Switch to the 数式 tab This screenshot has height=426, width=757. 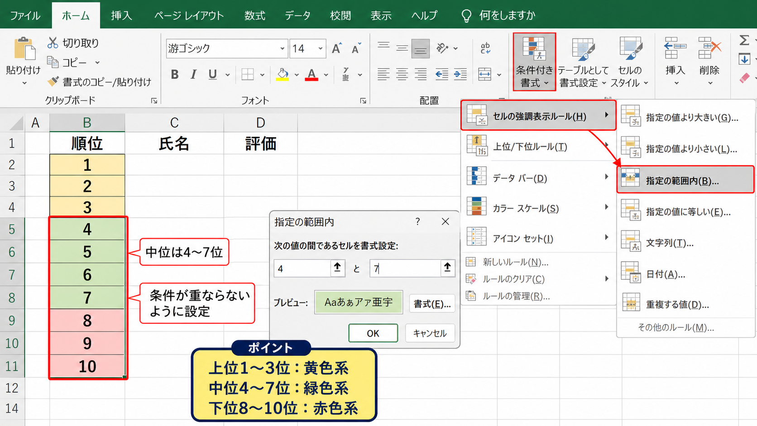(x=255, y=15)
